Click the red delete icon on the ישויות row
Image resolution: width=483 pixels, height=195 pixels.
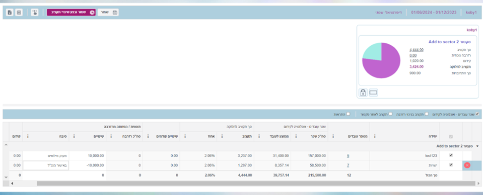467,165
